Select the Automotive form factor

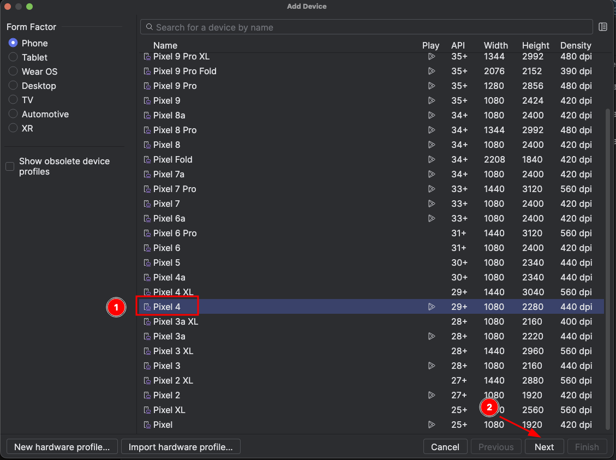point(13,114)
